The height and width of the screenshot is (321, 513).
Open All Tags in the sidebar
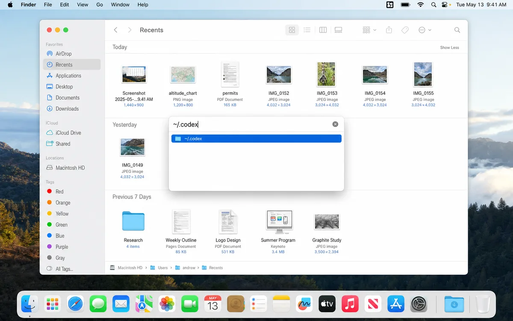(x=71, y=269)
